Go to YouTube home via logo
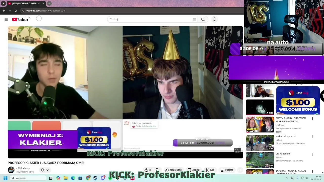This screenshot has height=182, width=324. click(20, 19)
